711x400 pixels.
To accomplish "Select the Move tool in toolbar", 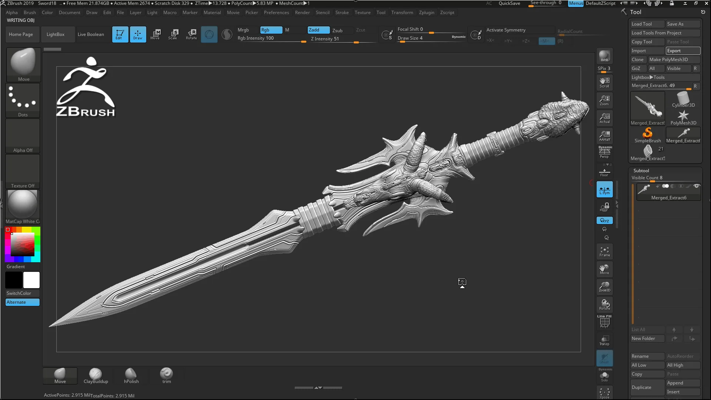I will [x=155, y=34].
